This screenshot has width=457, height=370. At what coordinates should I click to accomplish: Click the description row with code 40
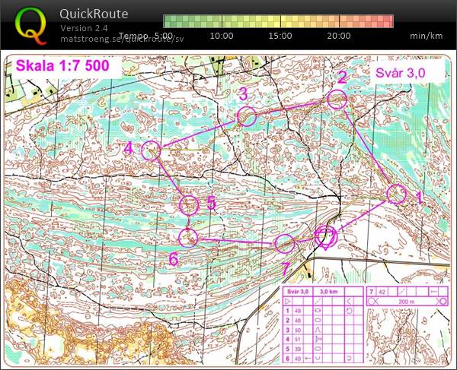tap(323, 359)
